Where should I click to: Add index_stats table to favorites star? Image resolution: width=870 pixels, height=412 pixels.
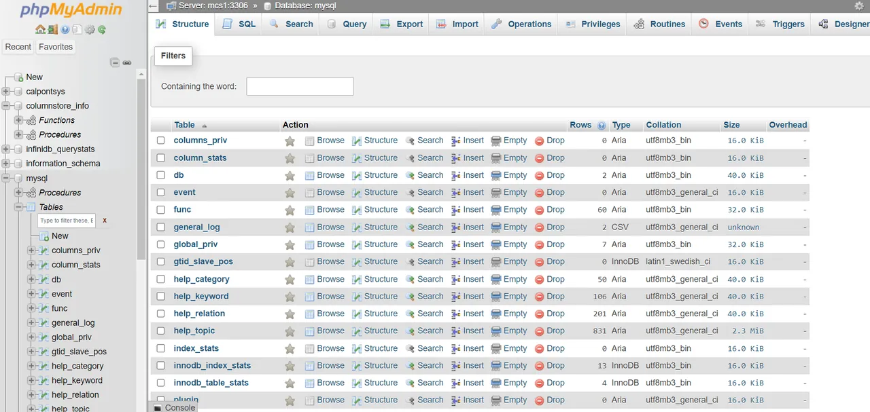290,348
